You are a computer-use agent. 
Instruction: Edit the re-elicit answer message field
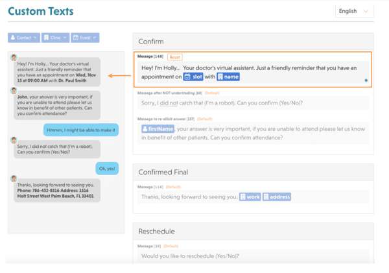pos(253,134)
